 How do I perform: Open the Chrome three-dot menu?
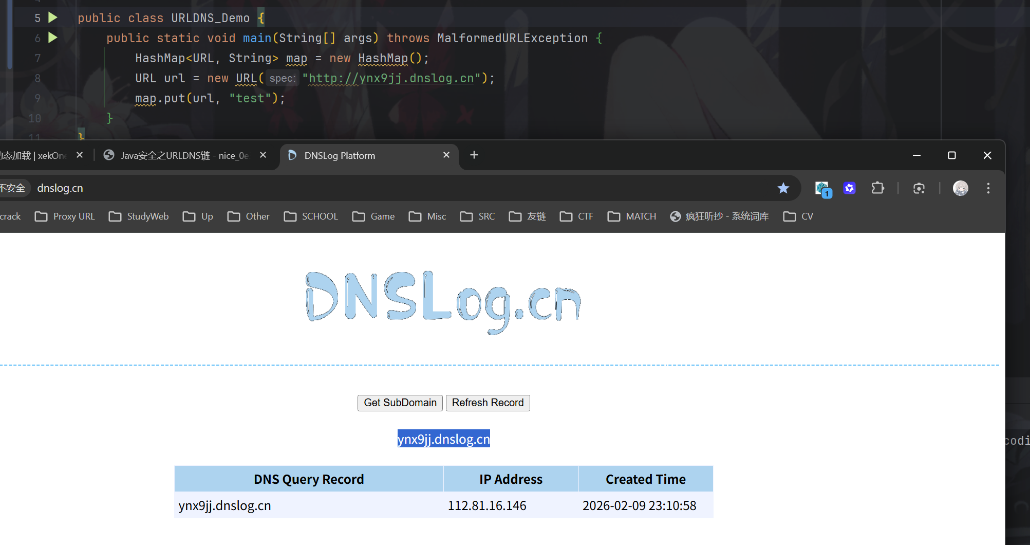(988, 188)
